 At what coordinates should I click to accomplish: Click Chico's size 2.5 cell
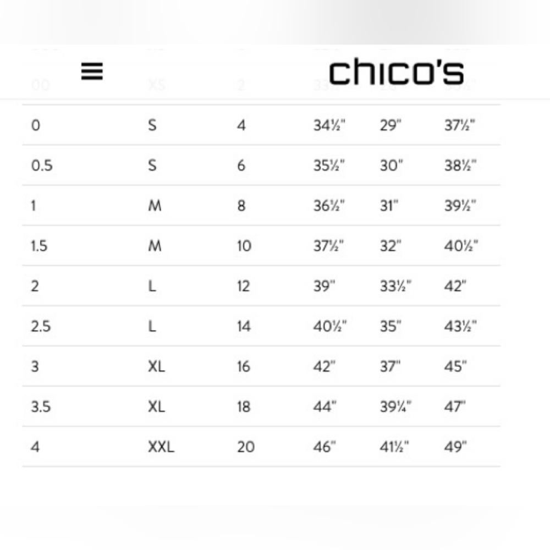click(x=41, y=327)
